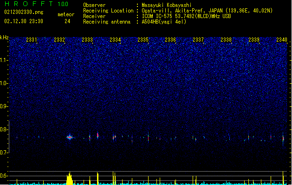Click the 2334 time marker
Image resolution: width=292 pixels, height=185 pixels.
click(x=115, y=40)
